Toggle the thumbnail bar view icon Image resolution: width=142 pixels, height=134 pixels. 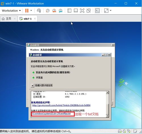click(x=76, y=11)
